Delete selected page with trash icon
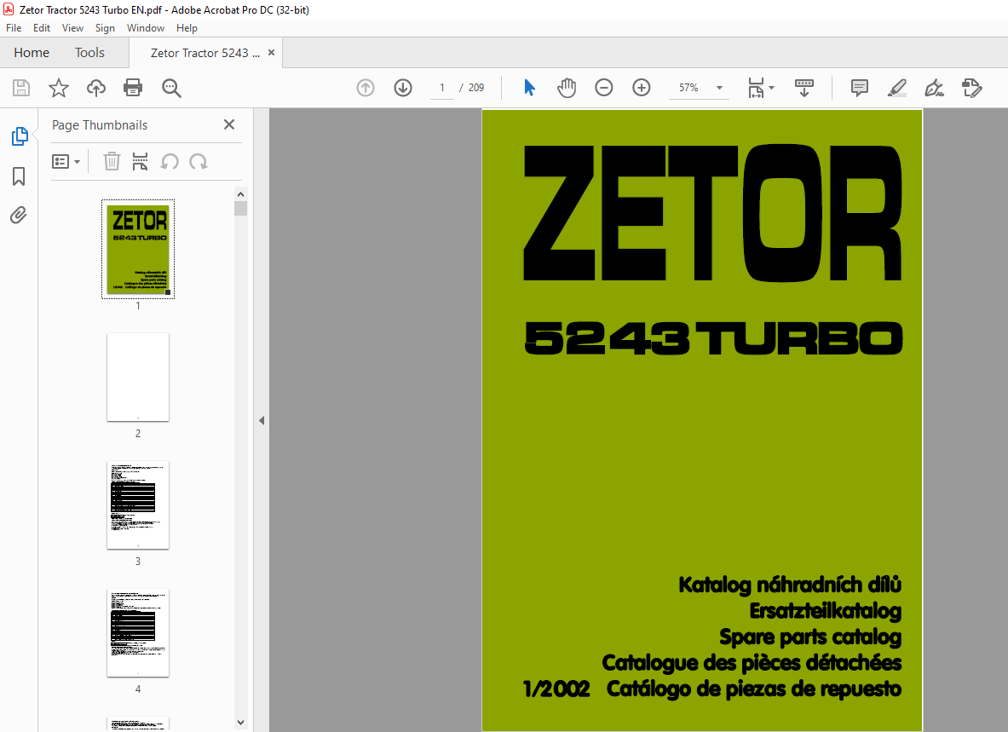Viewport: 1008px width, 732px height. tap(112, 161)
